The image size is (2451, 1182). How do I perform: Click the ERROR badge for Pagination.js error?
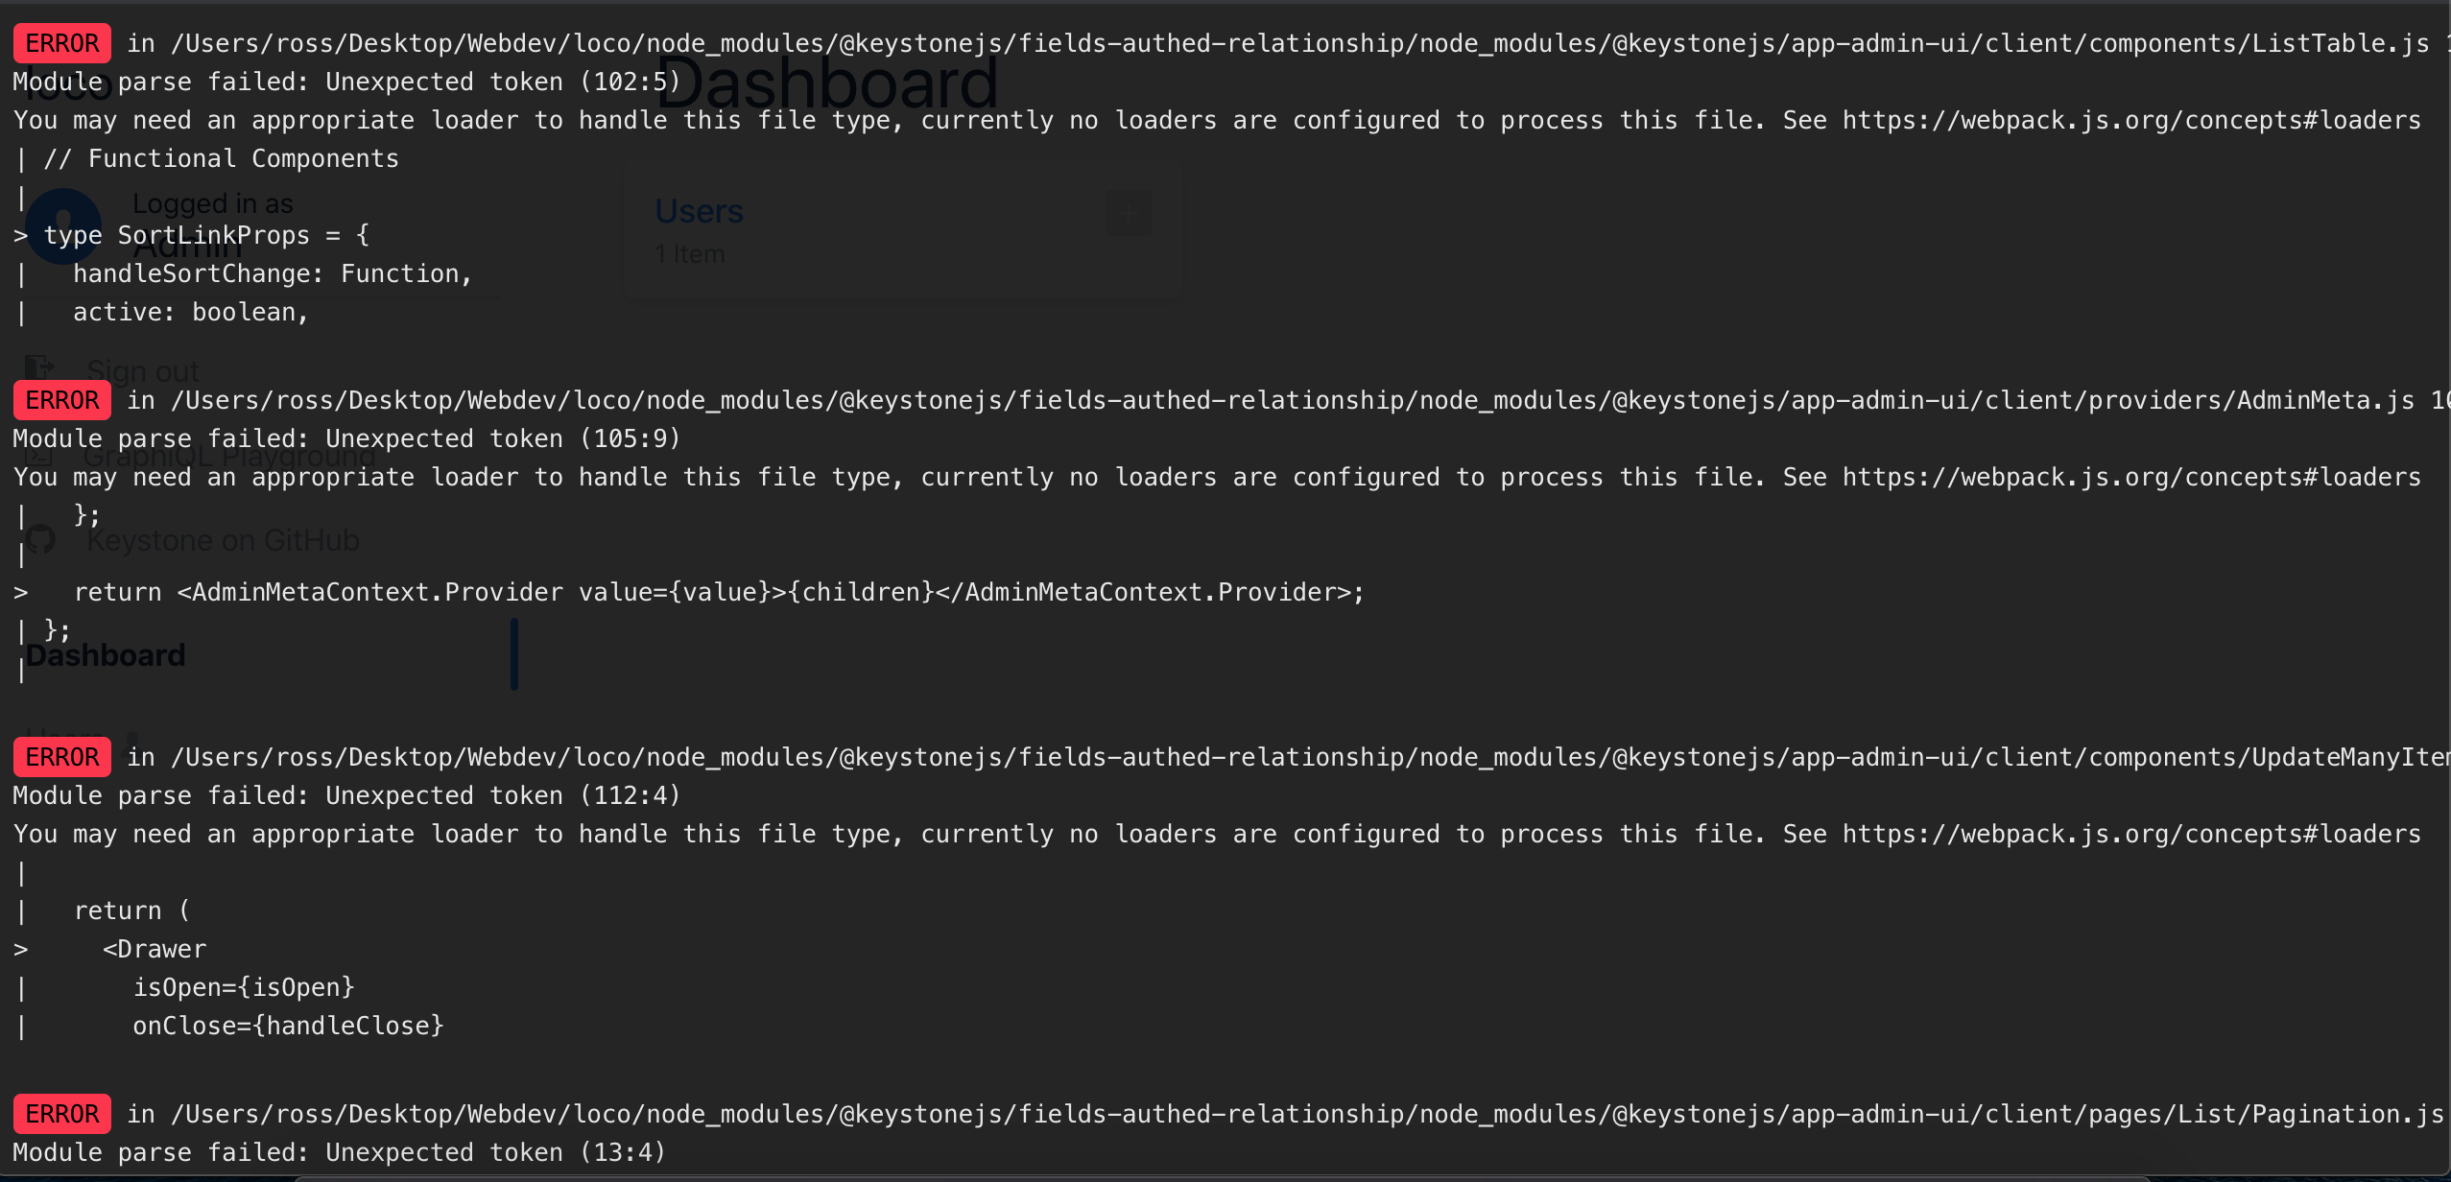click(61, 1114)
